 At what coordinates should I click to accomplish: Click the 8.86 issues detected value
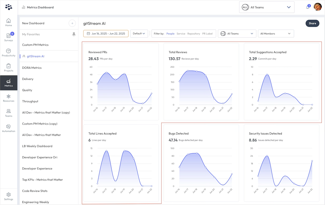tap(253, 140)
